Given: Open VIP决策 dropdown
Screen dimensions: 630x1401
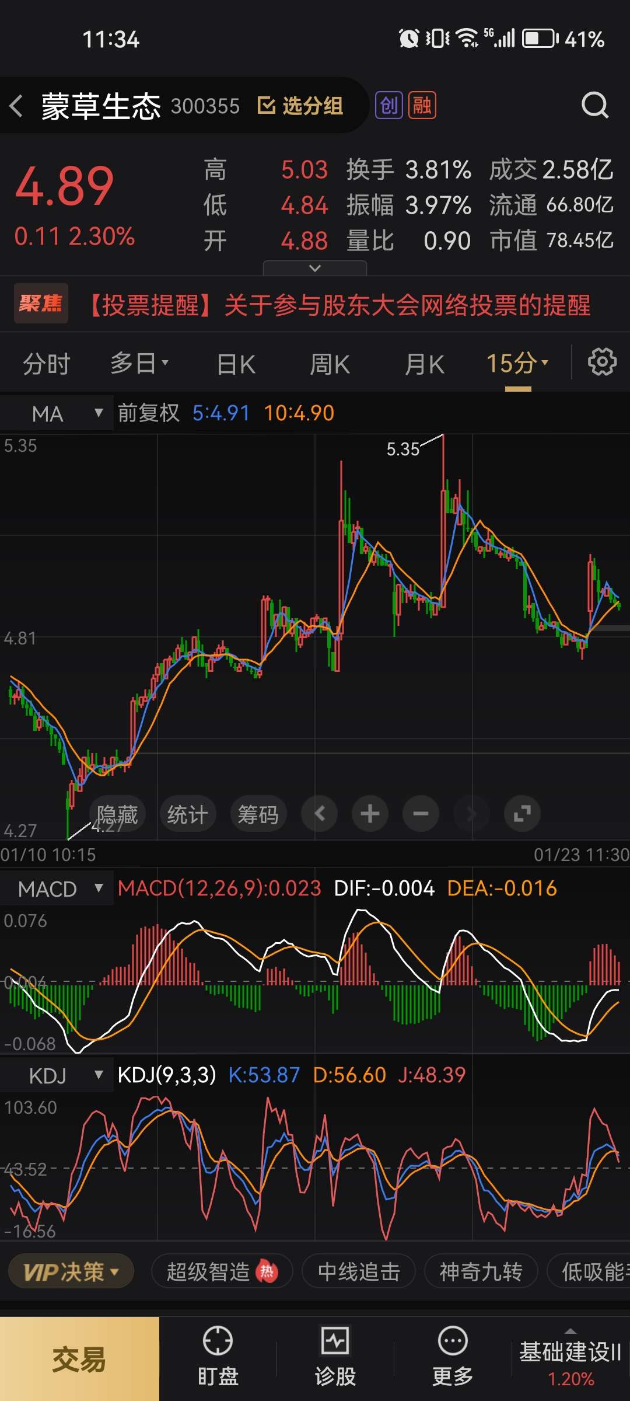Looking at the screenshot, I should pyautogui.click(x=71, y=1271).
